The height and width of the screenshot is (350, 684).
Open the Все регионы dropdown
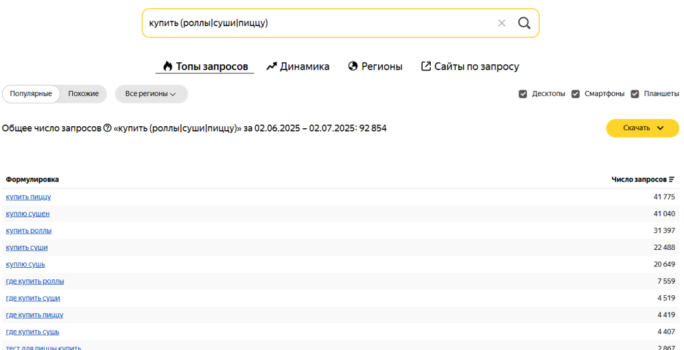point(151,94)
